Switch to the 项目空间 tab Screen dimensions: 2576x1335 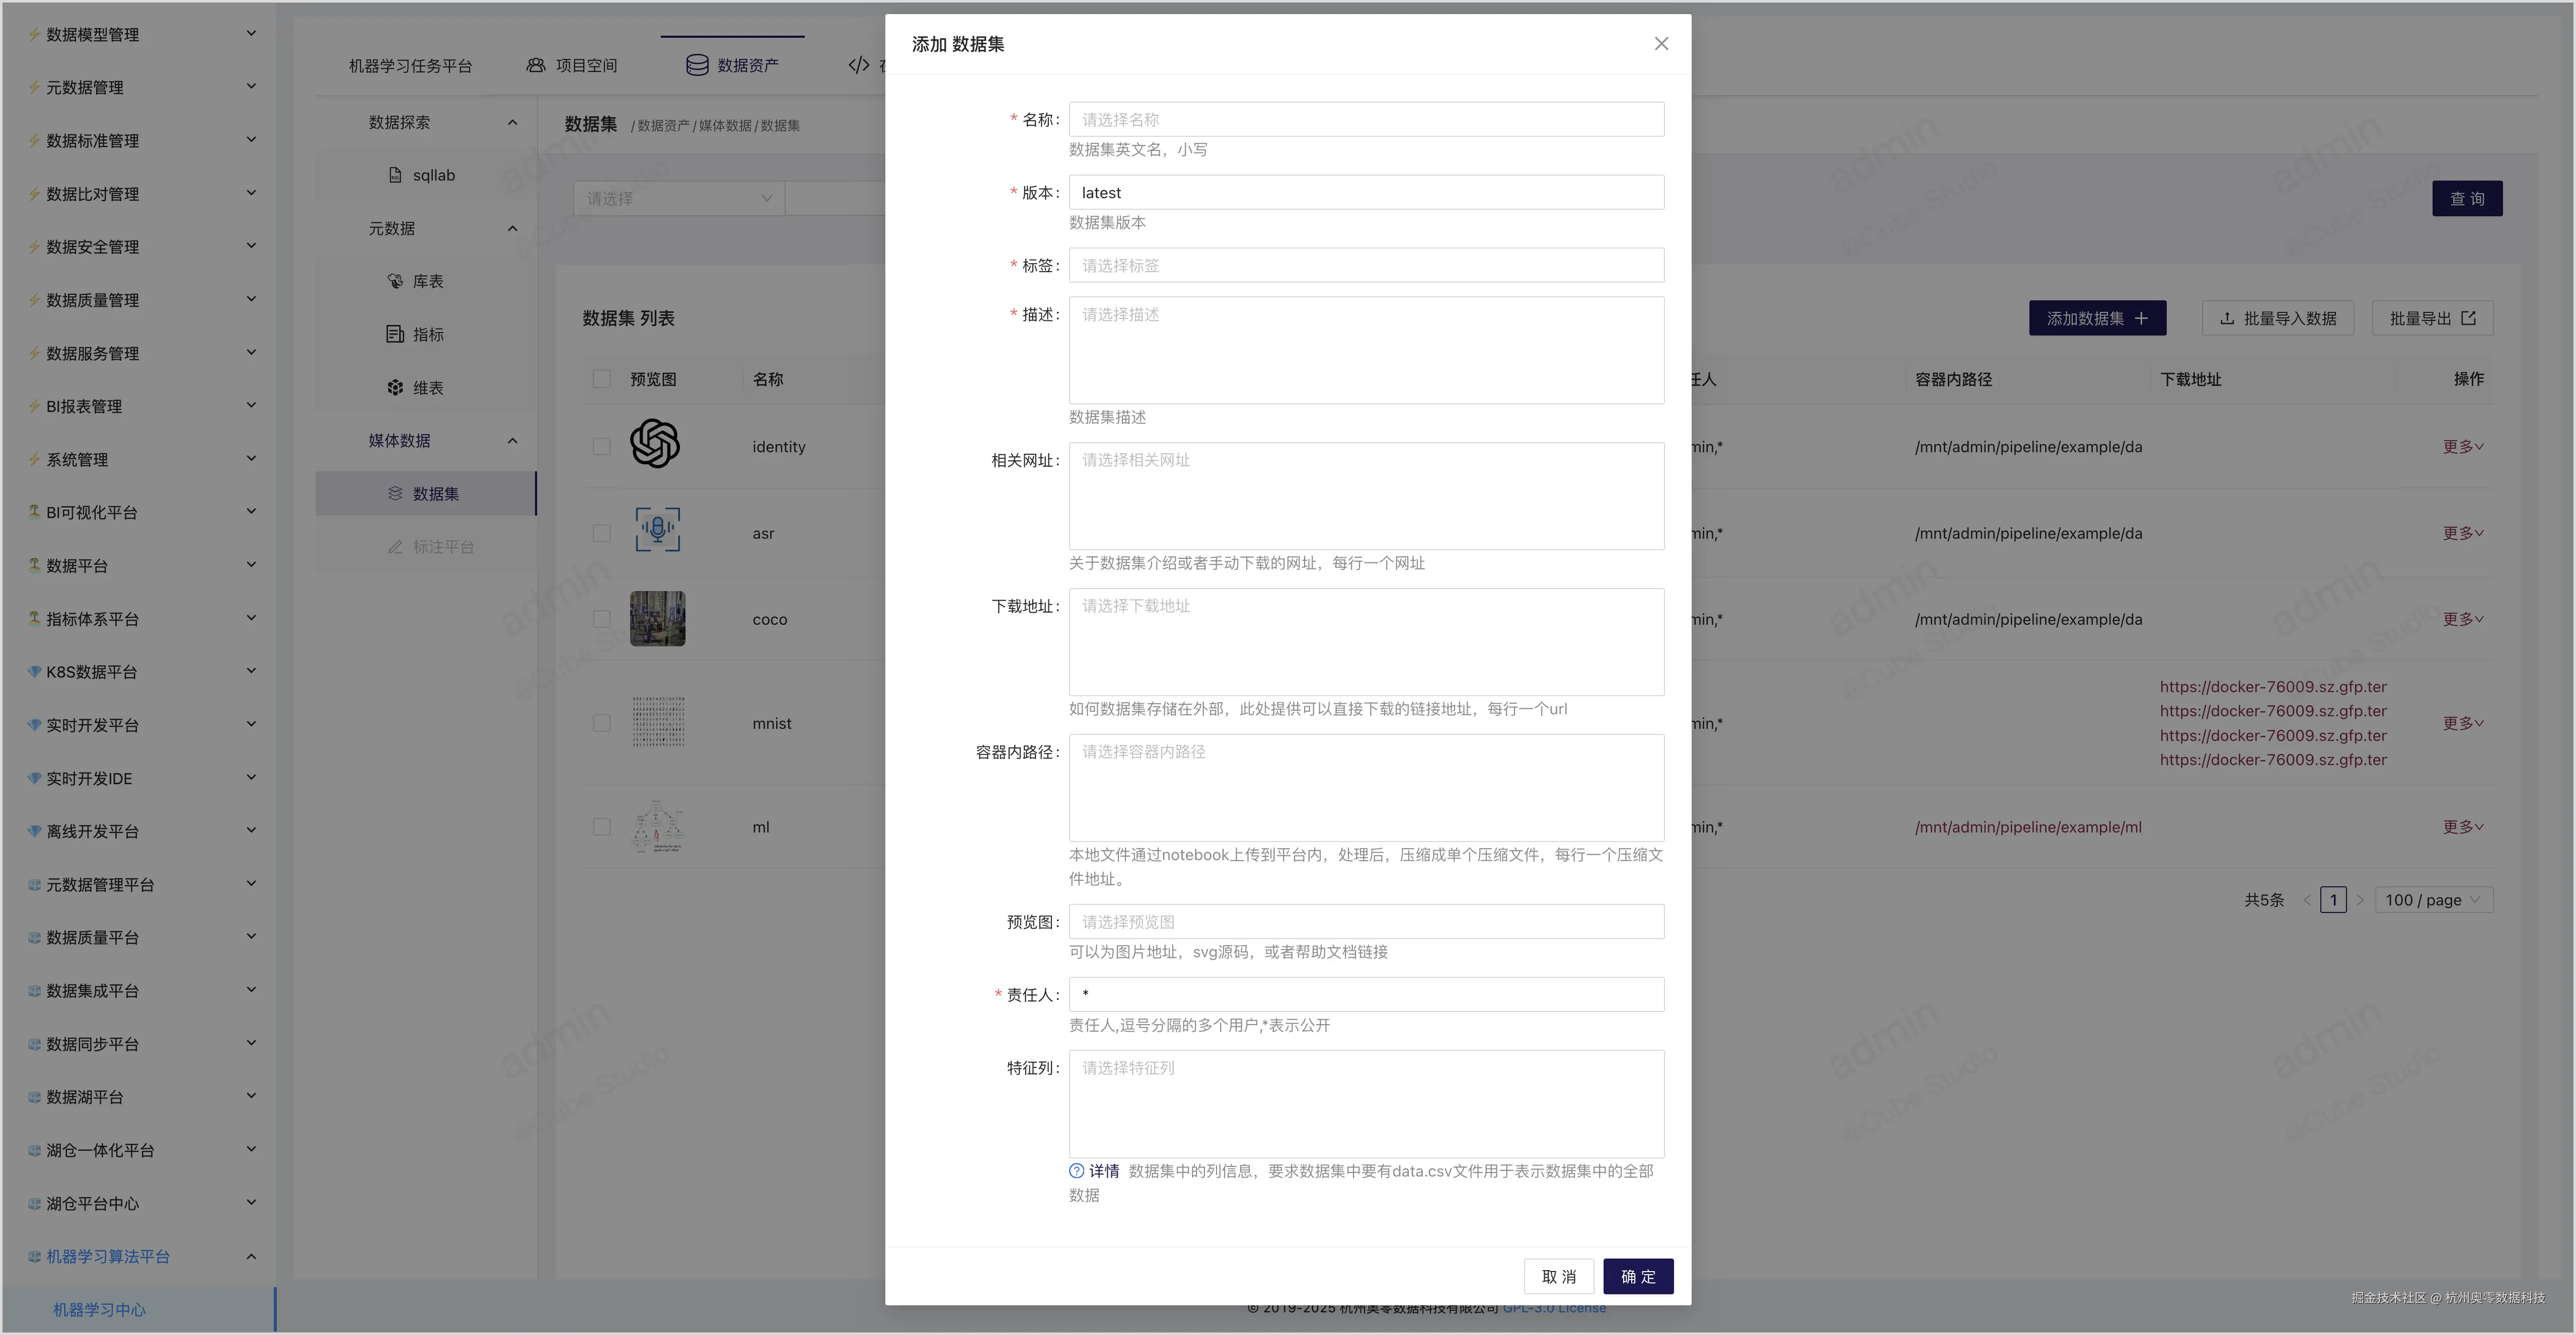coord(572,65)
